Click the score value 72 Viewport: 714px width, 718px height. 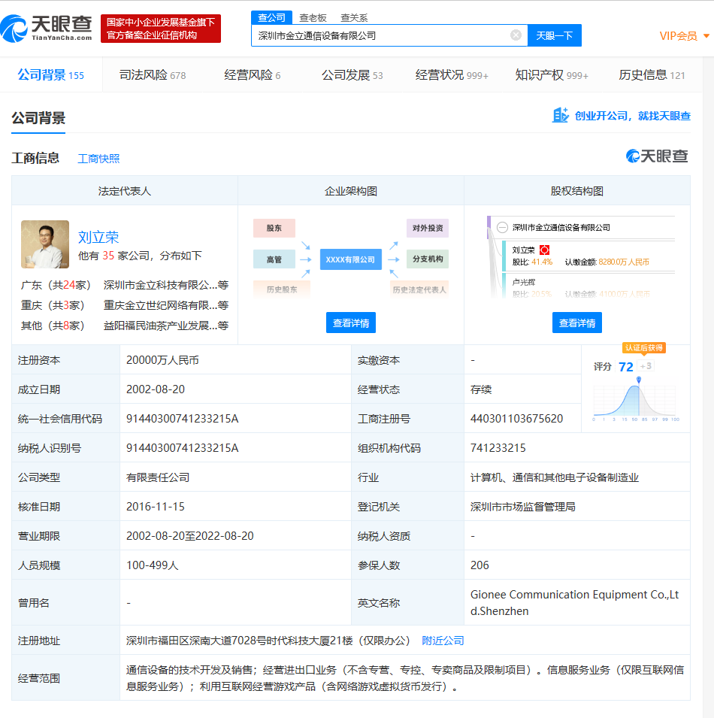[625, 367]
